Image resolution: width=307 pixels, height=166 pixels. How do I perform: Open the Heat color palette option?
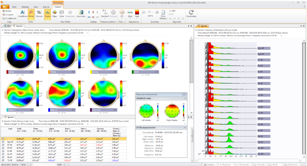point(137,14)
